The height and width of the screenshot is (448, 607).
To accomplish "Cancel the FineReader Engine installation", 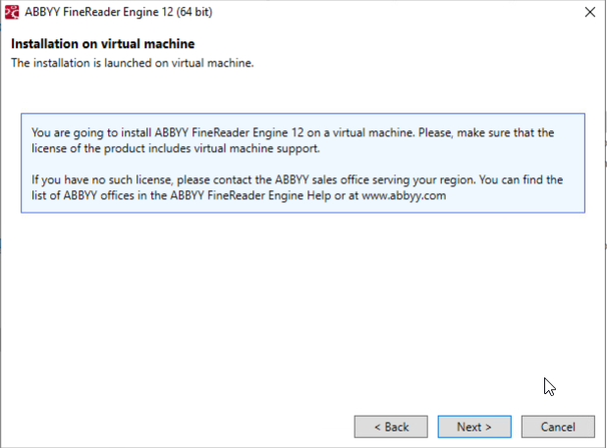I will 558,426.
